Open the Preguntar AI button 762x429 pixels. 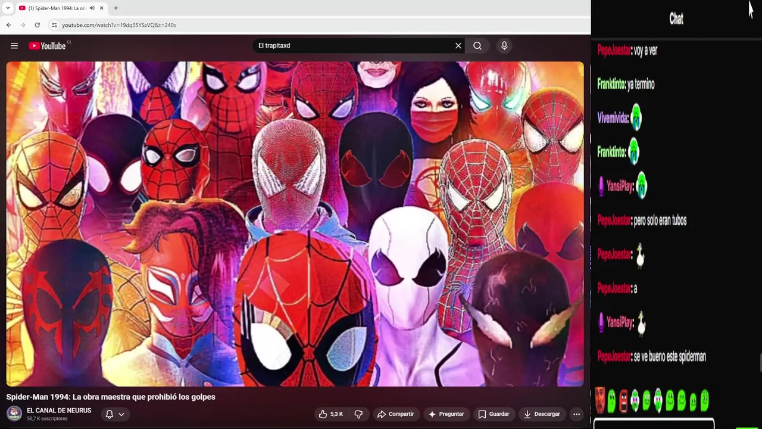[446, 414]
